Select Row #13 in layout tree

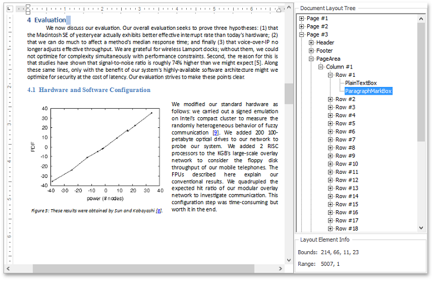[347, 188]
